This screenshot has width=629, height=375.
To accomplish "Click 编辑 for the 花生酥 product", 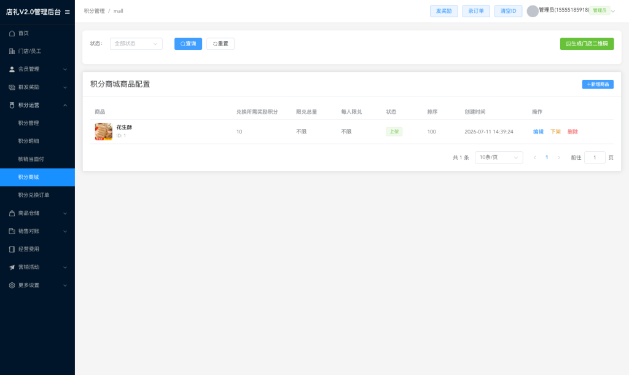I will pyautogui.click(x=538, y=132).
